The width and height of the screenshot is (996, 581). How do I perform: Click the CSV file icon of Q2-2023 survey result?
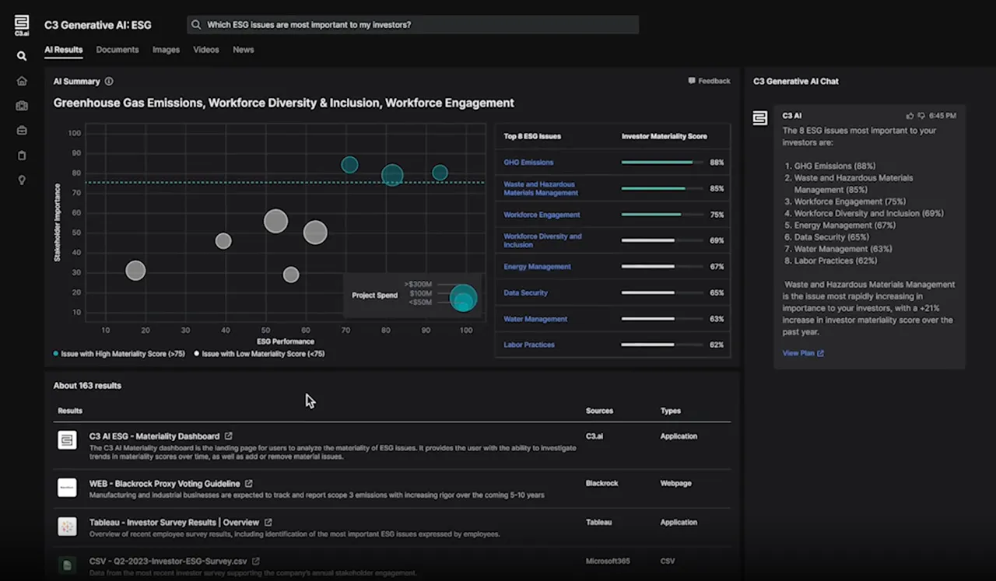coord(67,565)
